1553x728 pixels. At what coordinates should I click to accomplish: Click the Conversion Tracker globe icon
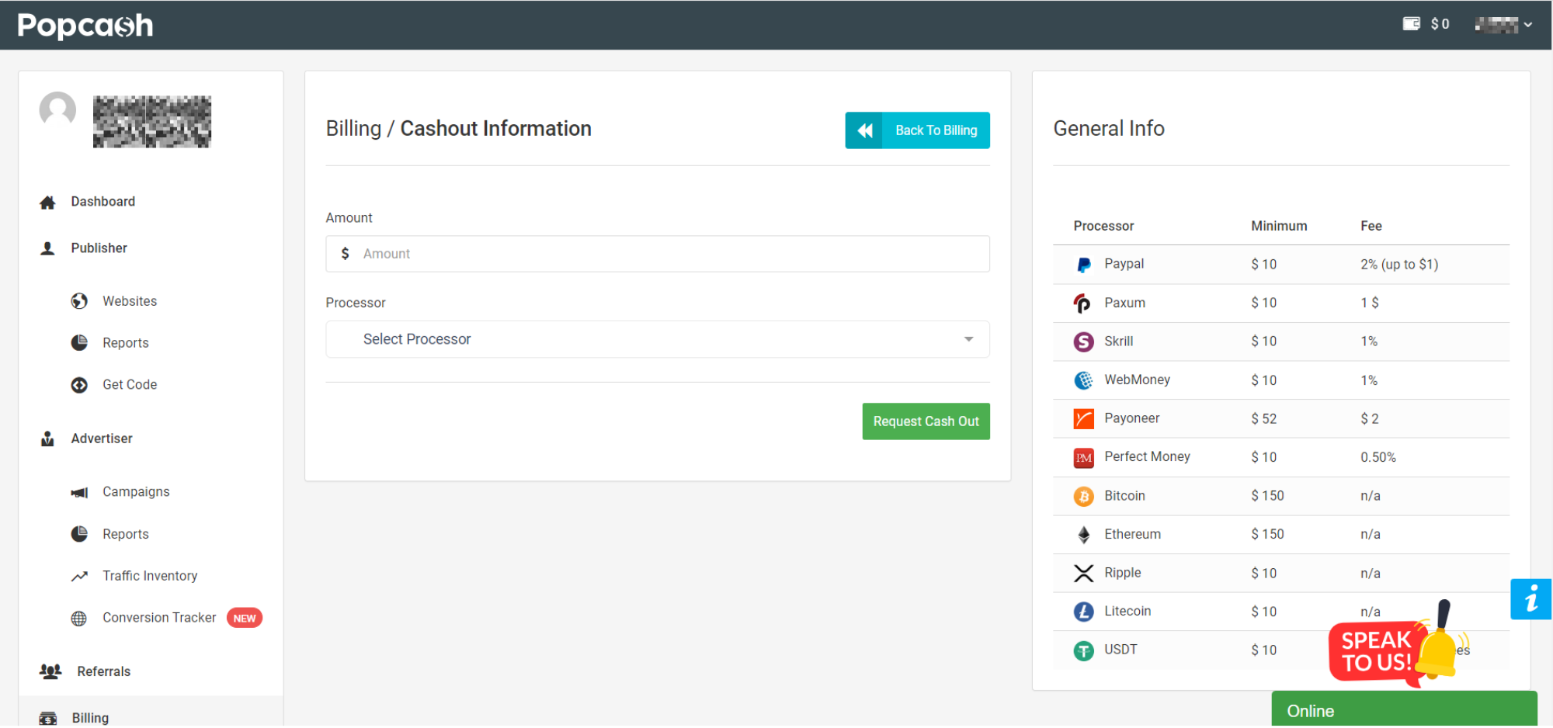[79, 619]
